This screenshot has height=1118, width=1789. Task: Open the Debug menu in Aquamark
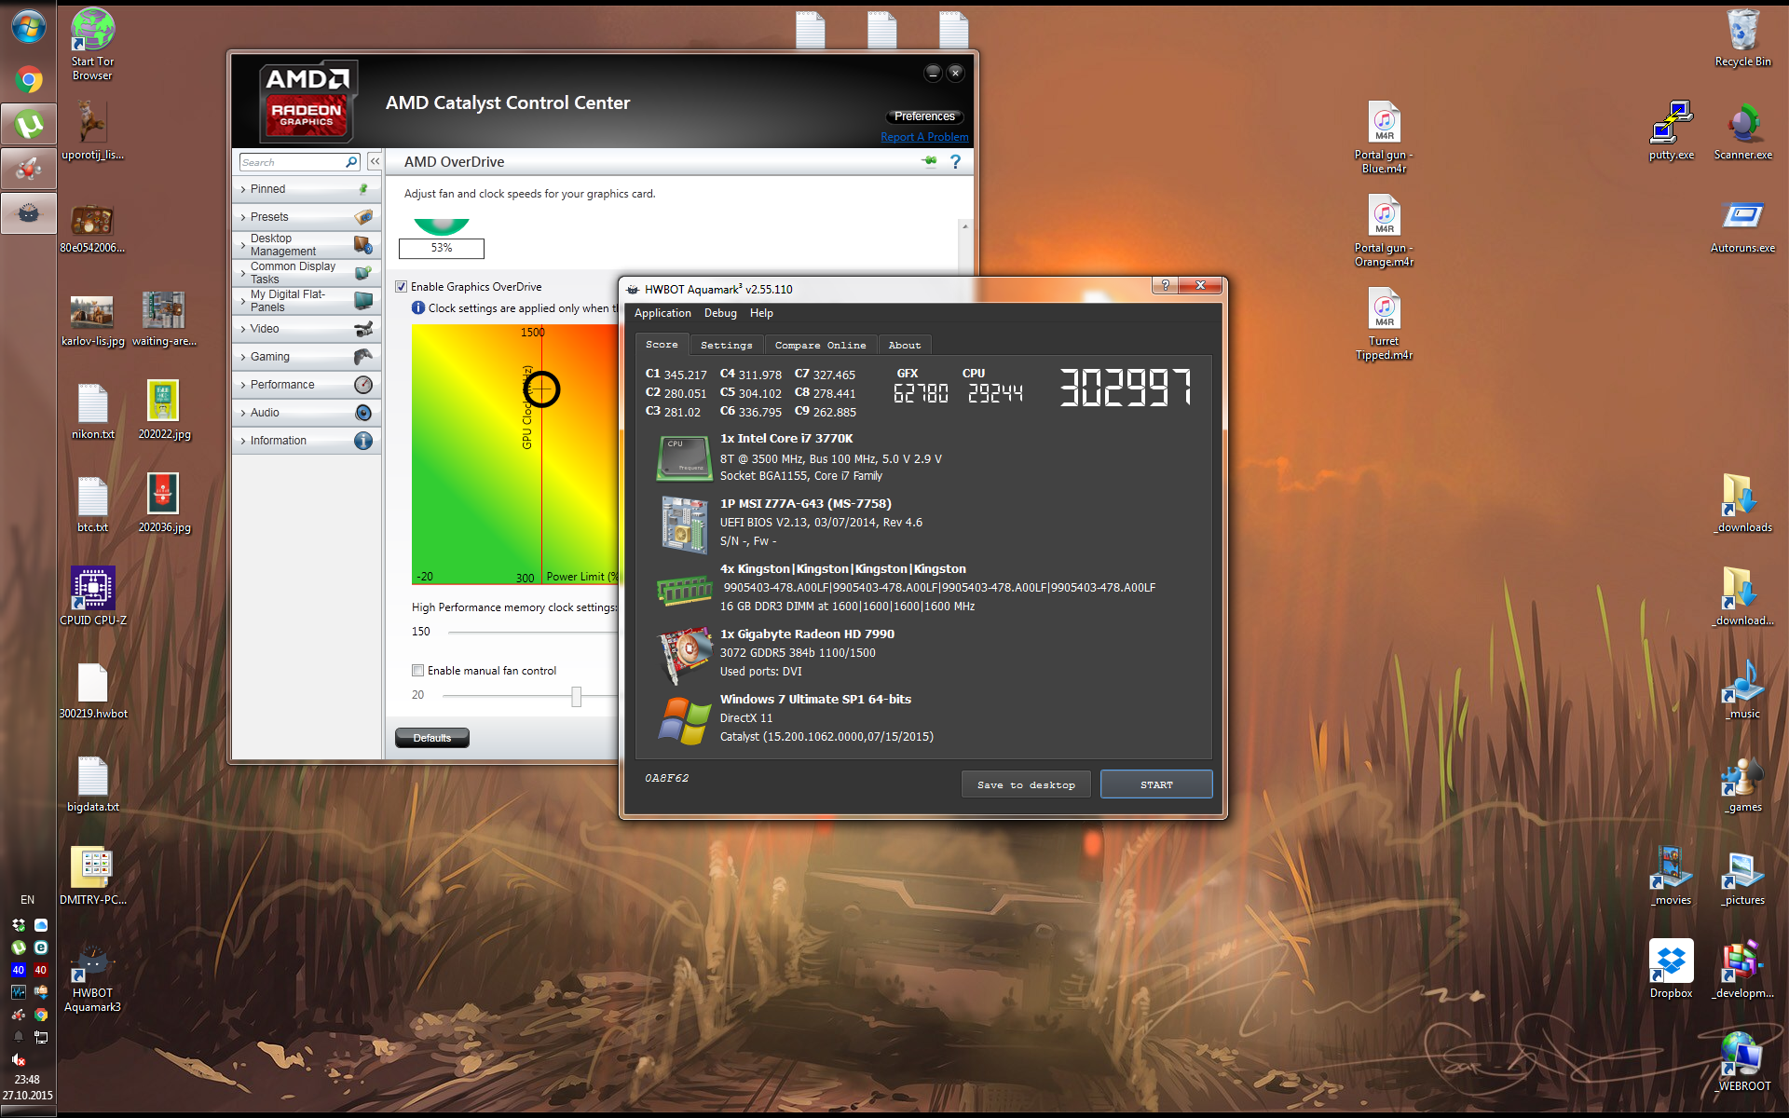[720, 313]
